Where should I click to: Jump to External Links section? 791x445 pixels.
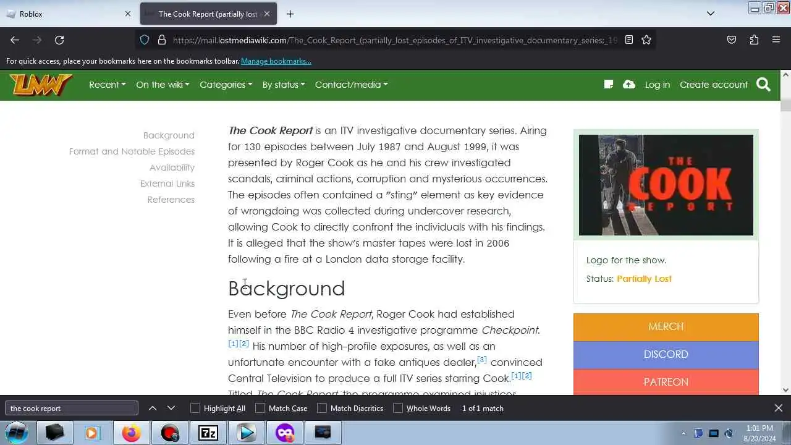point(167,184)
